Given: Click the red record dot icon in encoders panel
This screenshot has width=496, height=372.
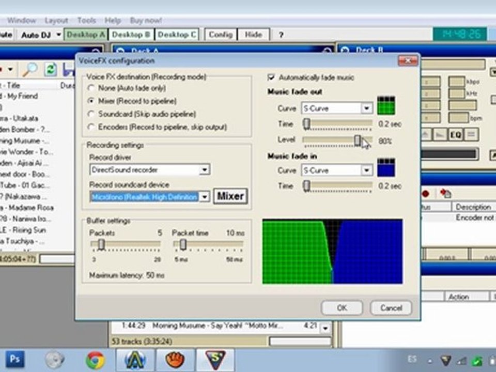Looking at the screenshot, I should (x=426, y=193).
